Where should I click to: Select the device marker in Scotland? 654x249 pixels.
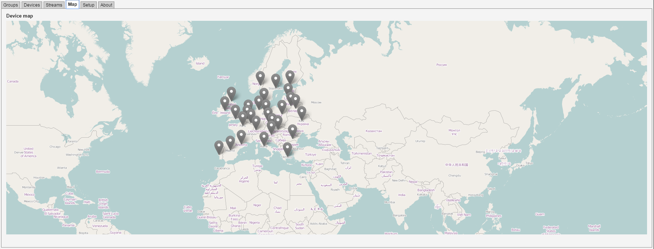click(231, 92)
